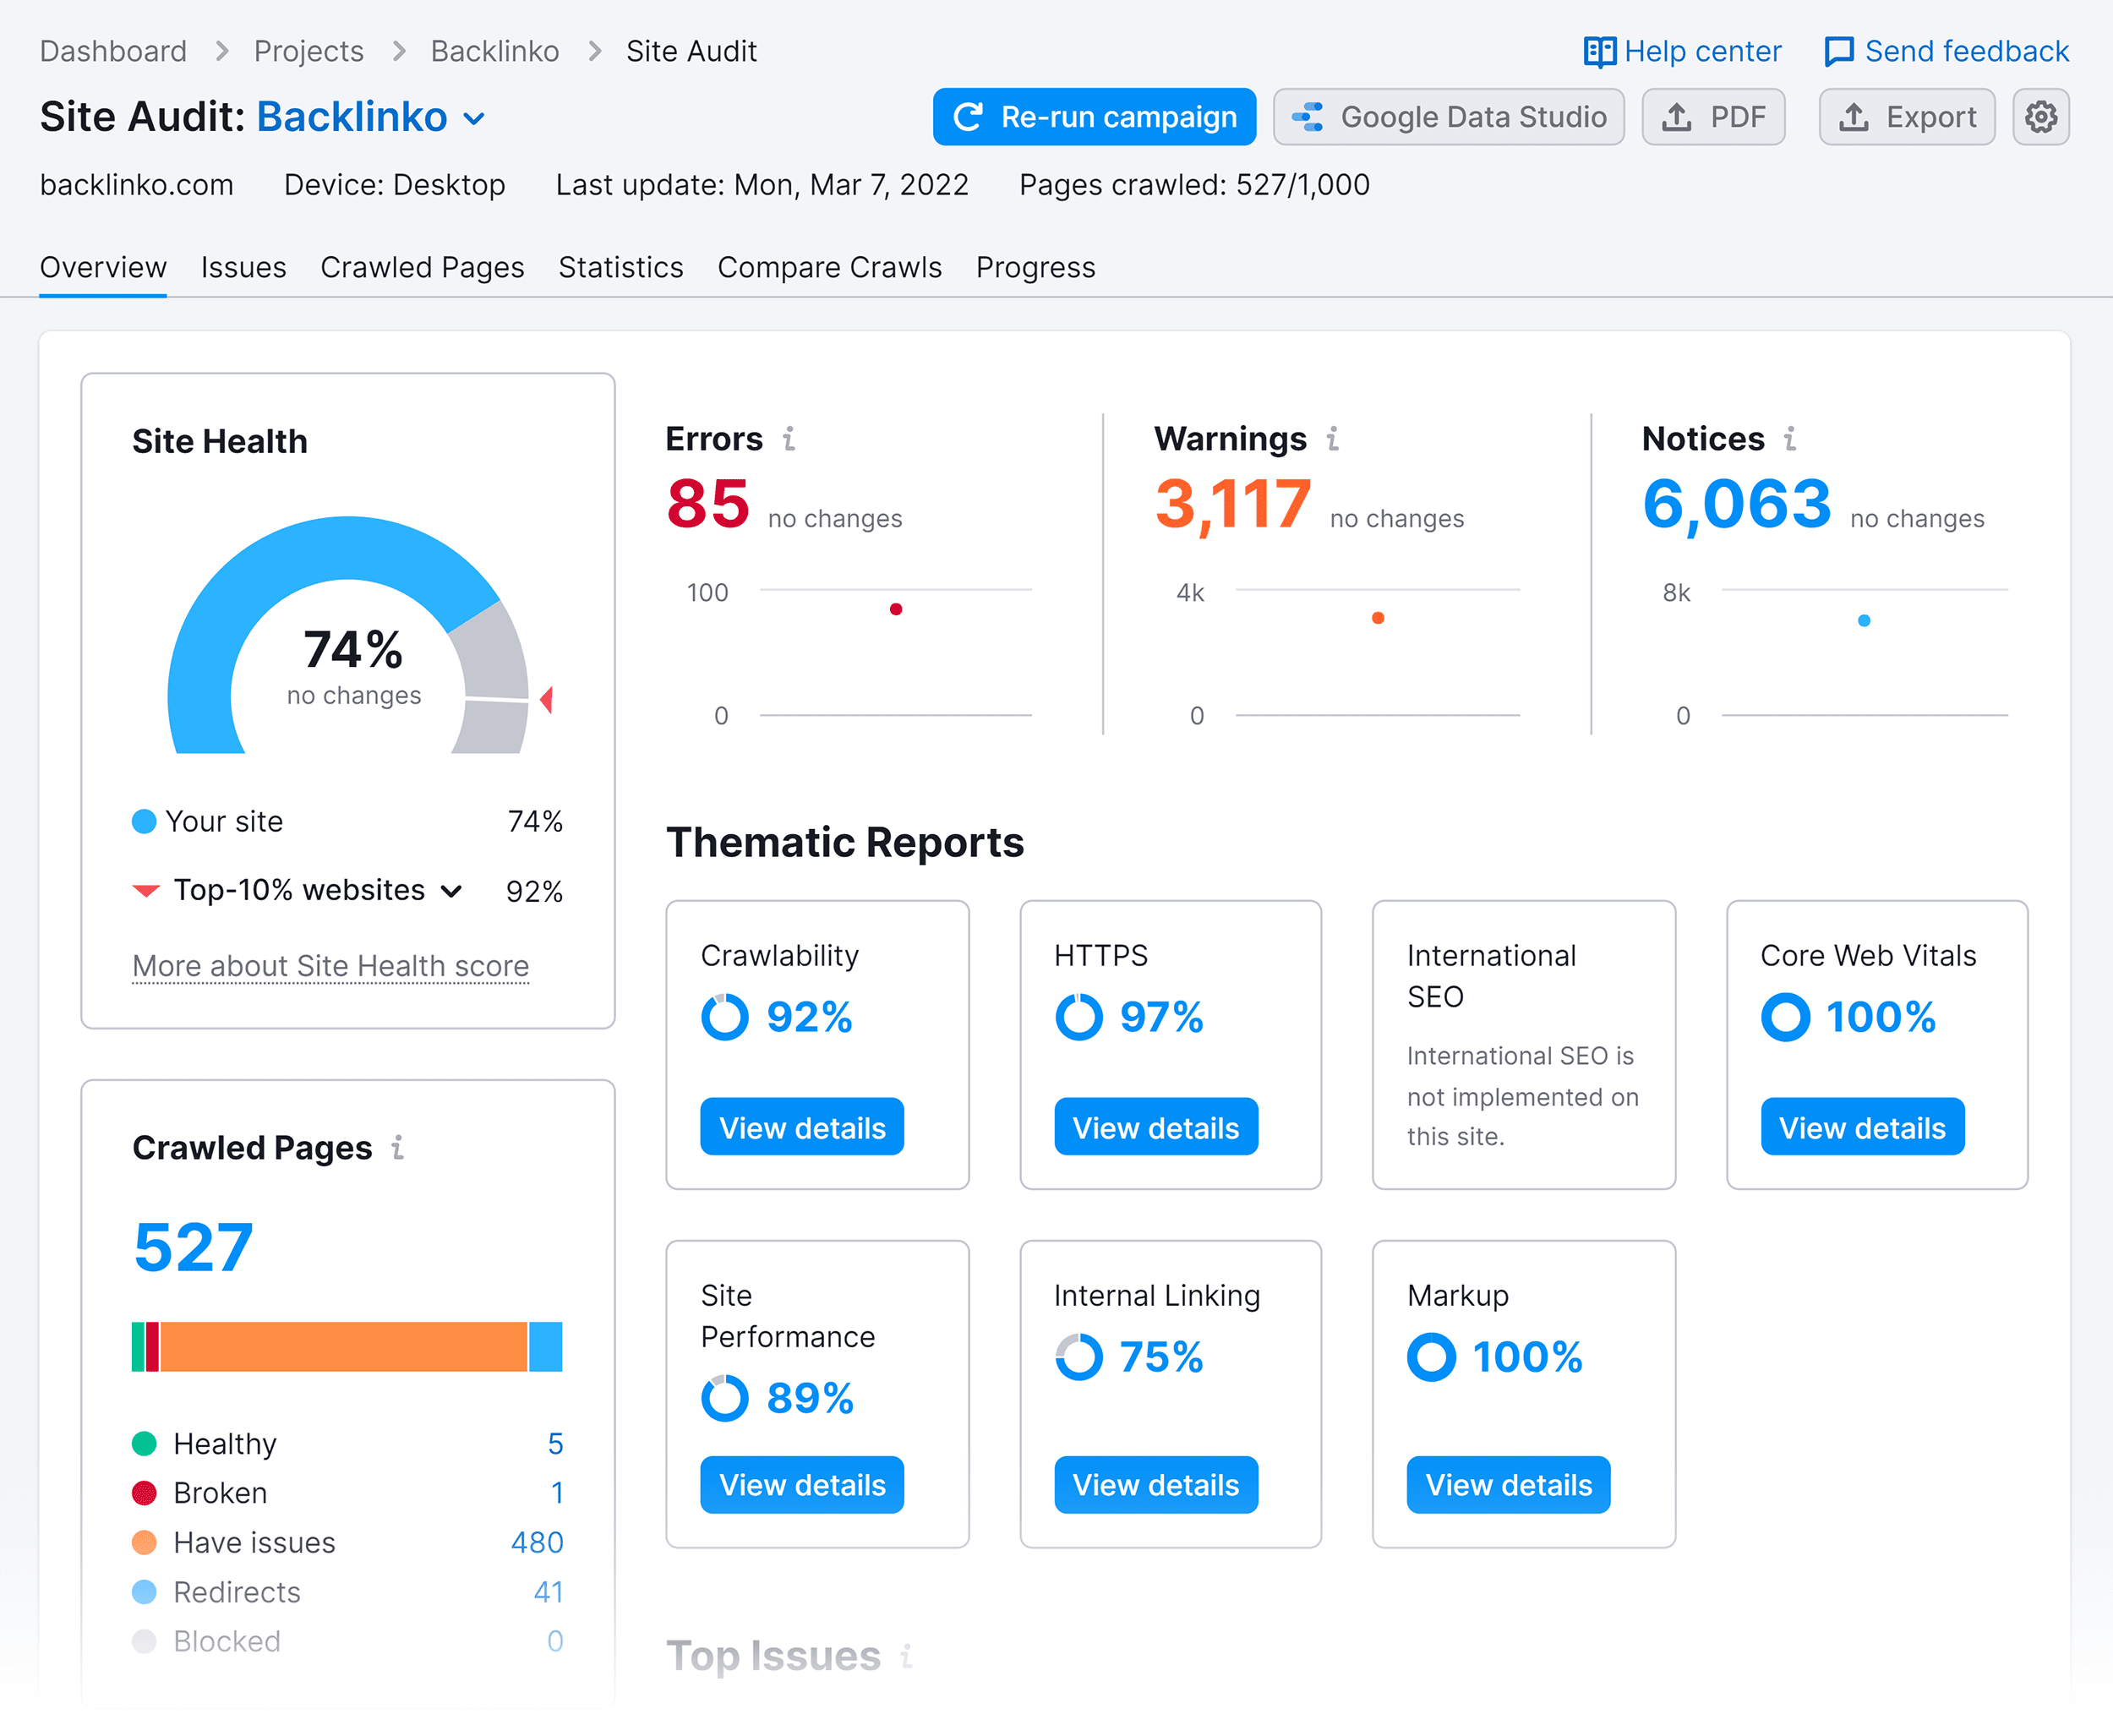Open the Progress tab
Image resolution: width=2113 pixels, height=1736 pixels.
coord(1036,268)
